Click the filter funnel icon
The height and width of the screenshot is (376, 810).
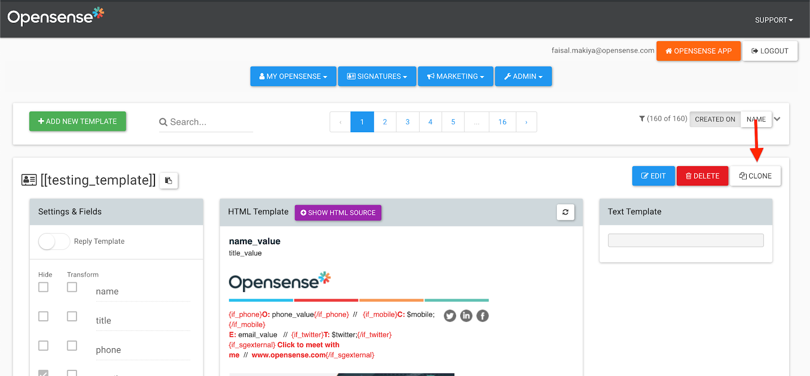coord(642,119)
